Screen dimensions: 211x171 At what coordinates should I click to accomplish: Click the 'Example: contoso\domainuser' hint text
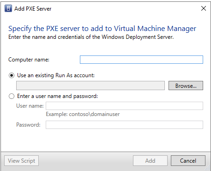coord(83,114)
